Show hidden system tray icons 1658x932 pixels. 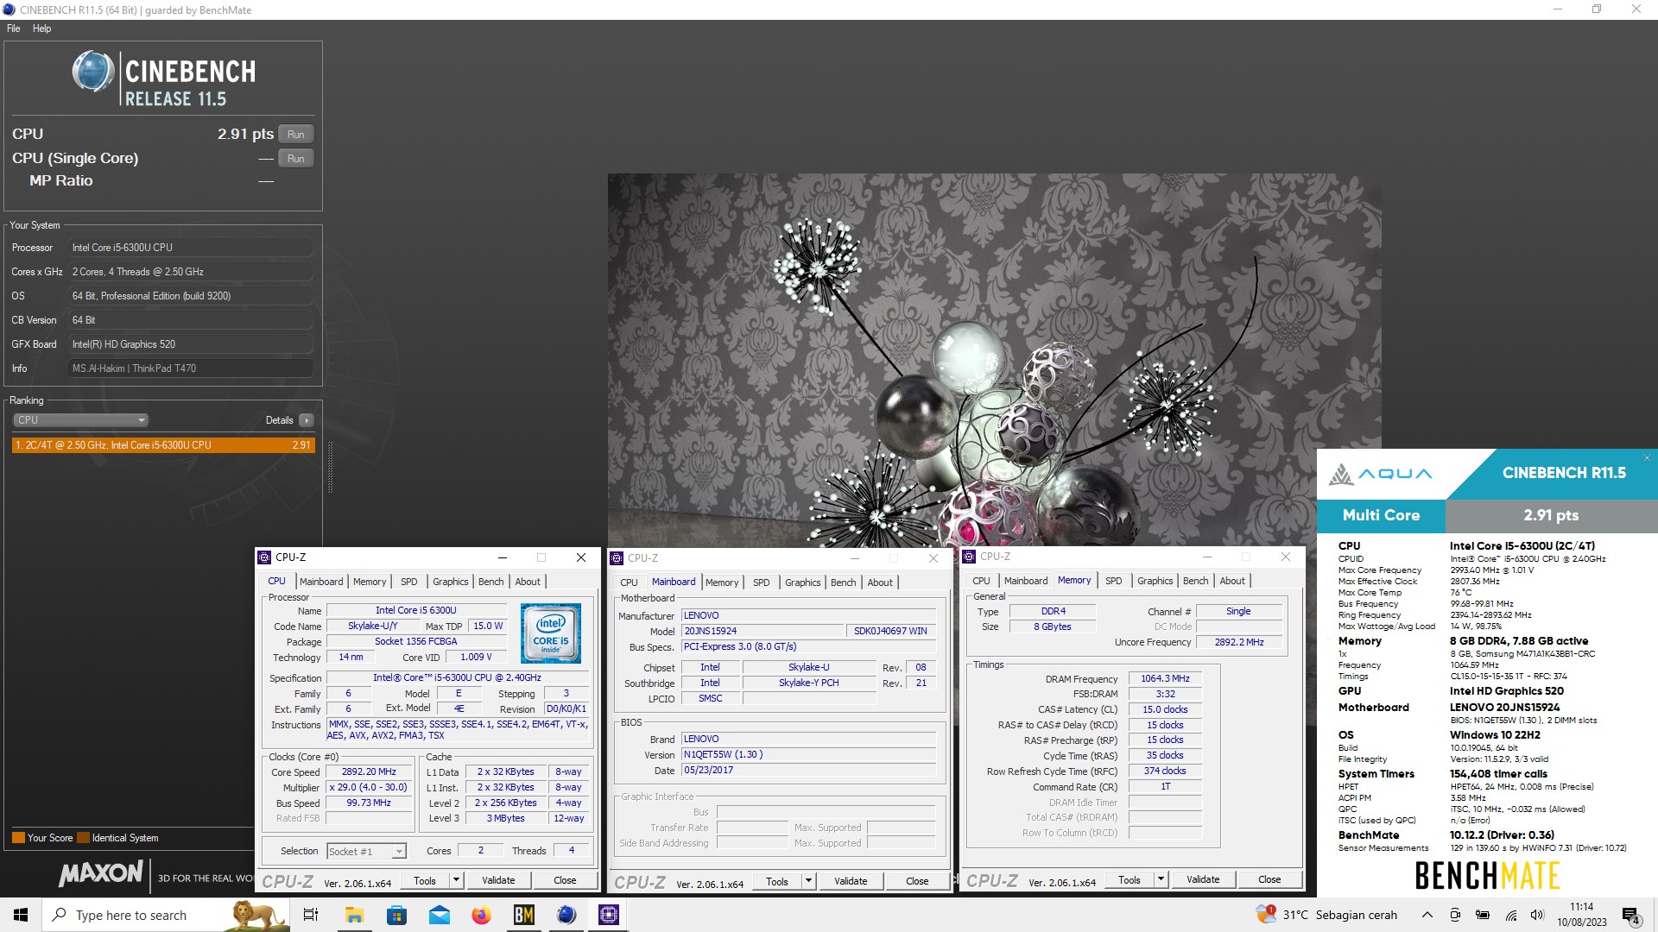click(1427, 915)
